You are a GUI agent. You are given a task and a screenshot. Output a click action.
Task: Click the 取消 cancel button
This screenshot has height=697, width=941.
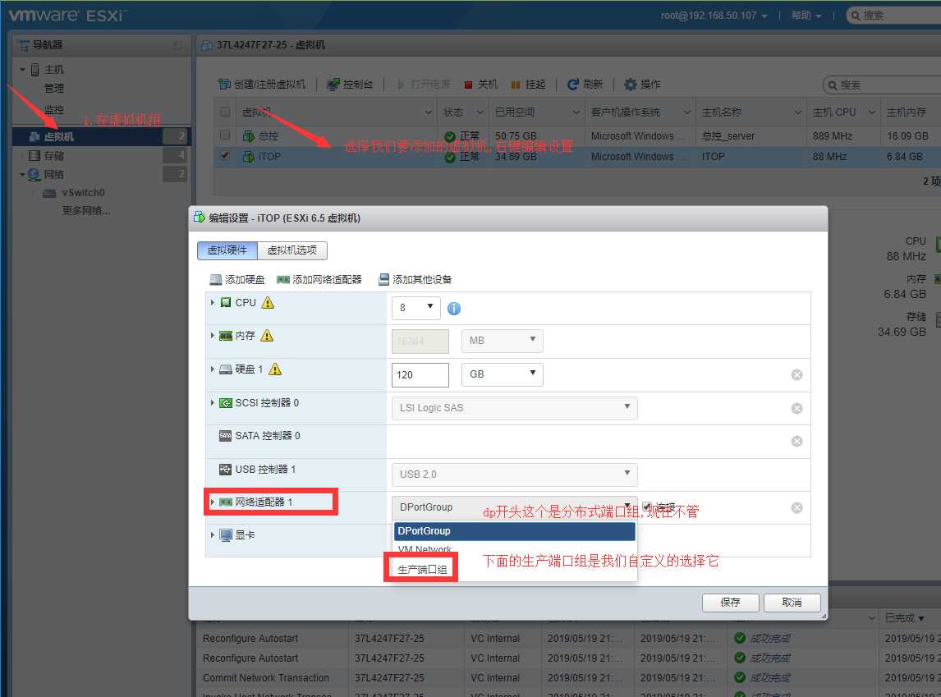792,603
